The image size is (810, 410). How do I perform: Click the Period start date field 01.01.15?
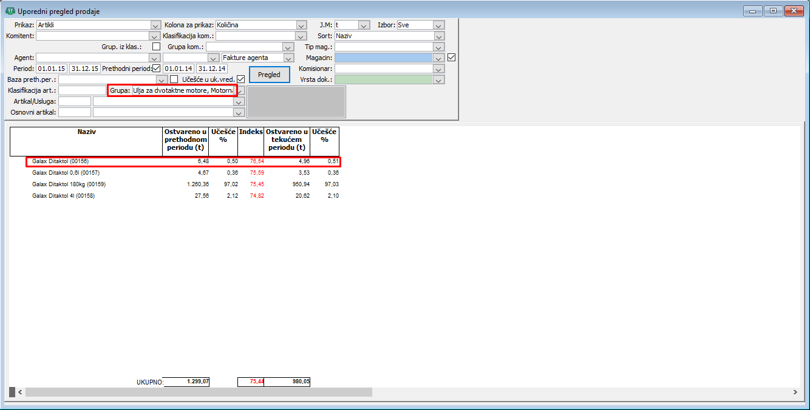coord(52,69)
